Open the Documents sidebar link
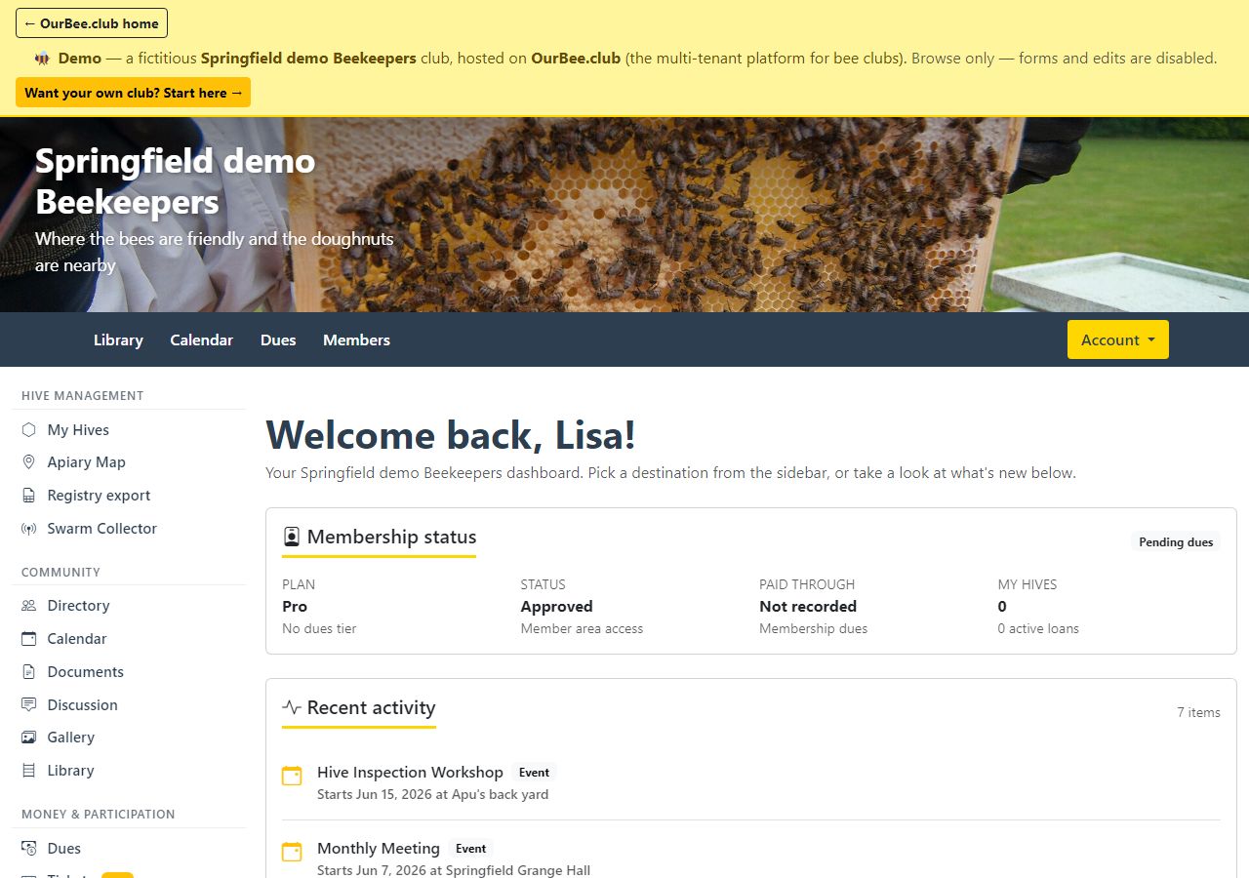This screenshot has width=1249, height=878. click(x=85, y=672)
